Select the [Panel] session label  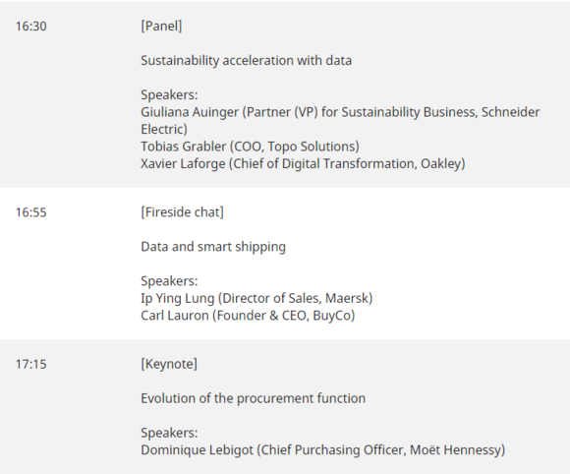(161, 27)
